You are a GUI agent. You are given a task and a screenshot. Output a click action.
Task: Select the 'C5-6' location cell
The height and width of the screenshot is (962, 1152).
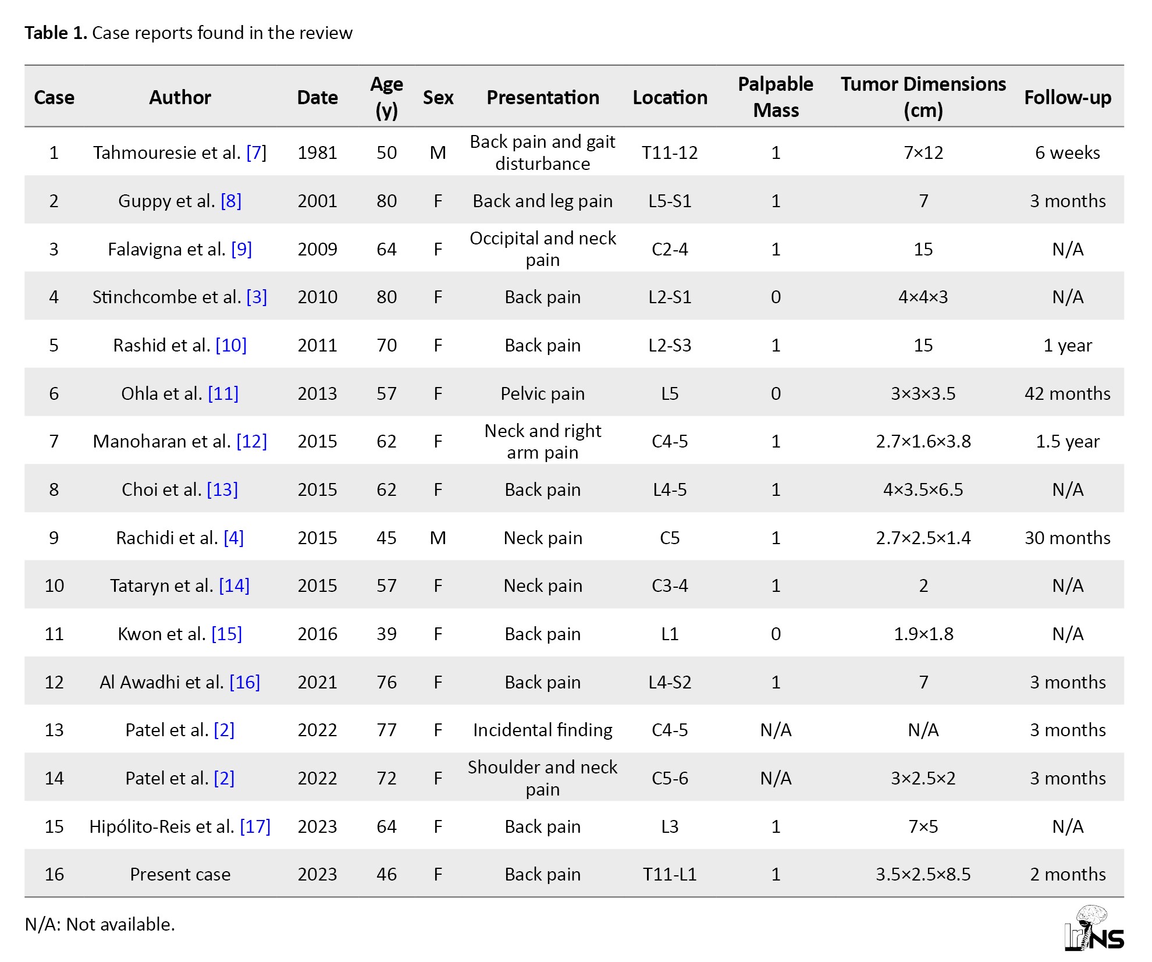670,778
